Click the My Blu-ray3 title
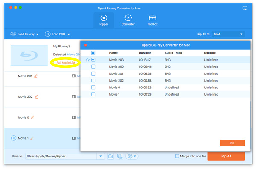Viewport: 256px width, 169px height. (61, 47)
